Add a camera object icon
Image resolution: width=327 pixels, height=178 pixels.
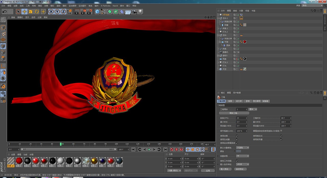pos(134,11)
